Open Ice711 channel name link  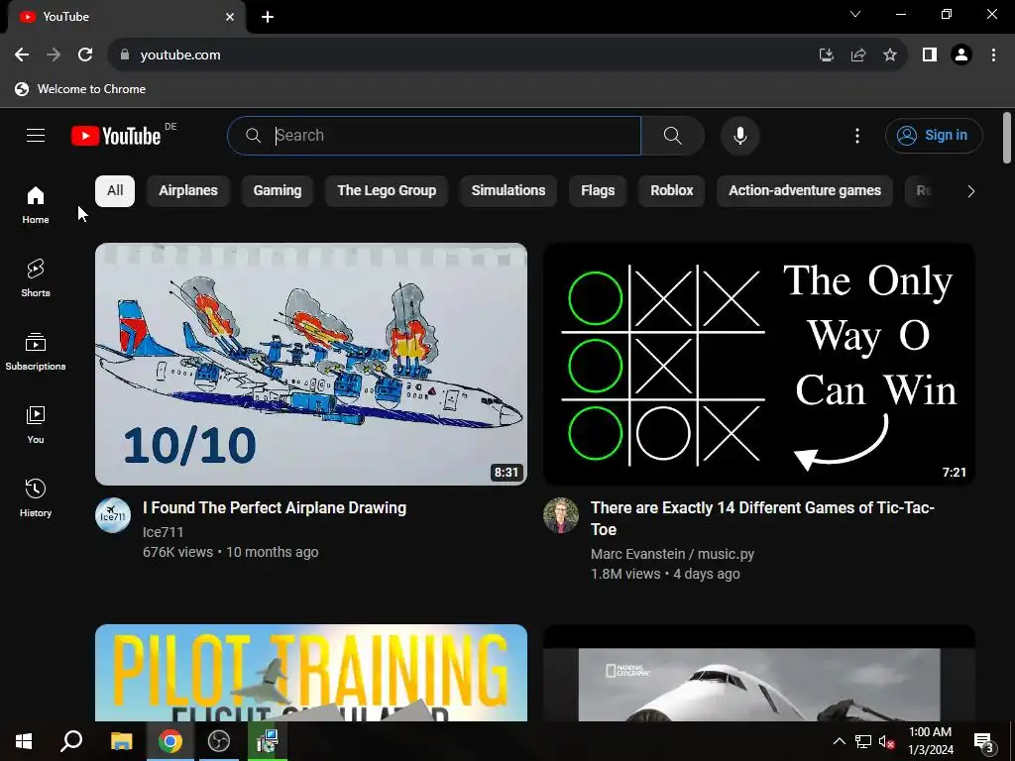click(164, 532)
